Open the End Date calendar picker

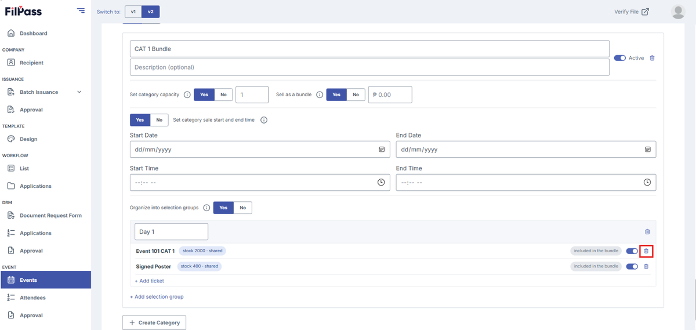[x=648, y=150]
